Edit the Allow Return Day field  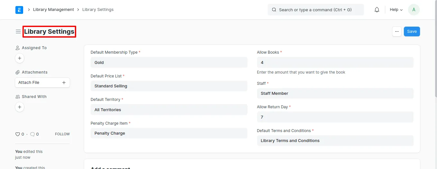click(x=335, y=117)
